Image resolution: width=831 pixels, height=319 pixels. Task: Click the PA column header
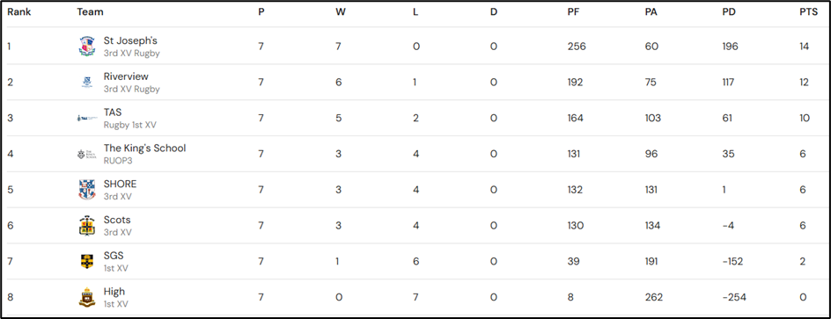[x=651, y=11]
